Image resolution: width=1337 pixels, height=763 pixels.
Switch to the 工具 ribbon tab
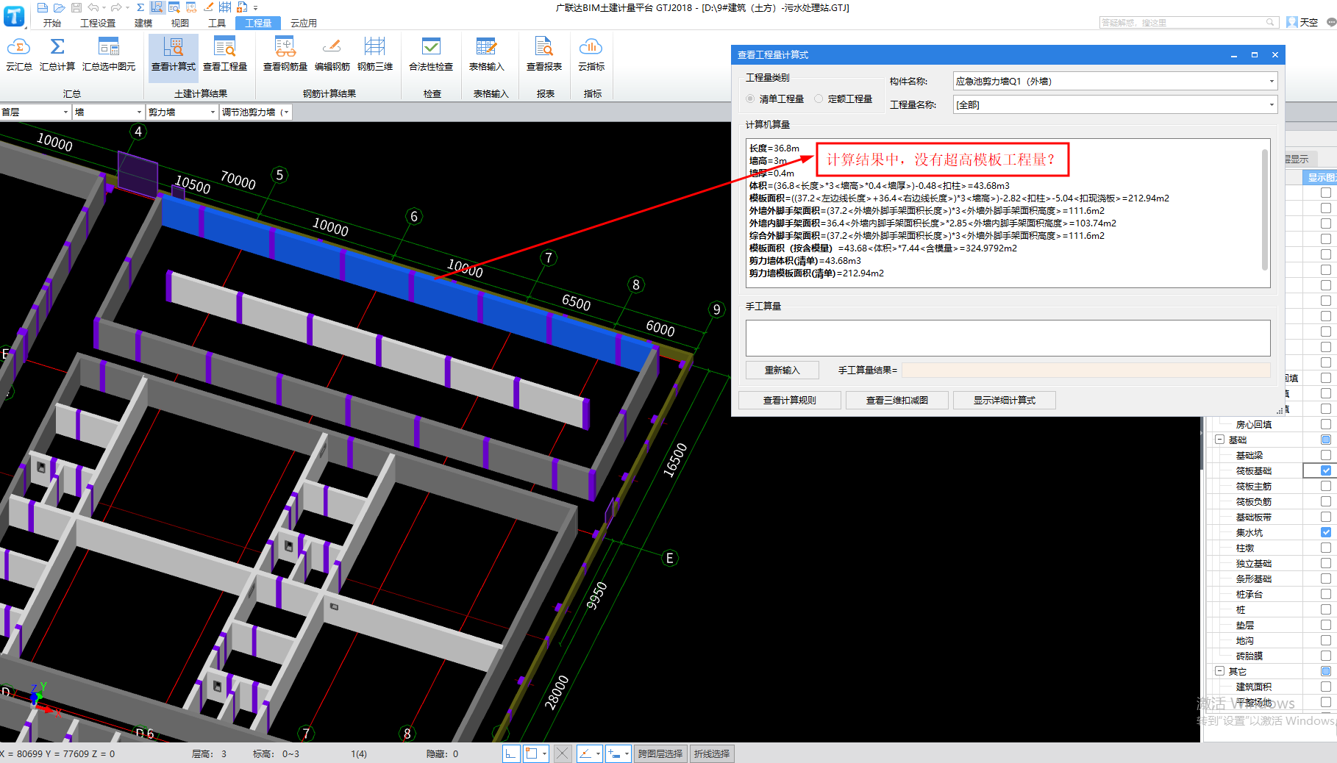click(x=217, y=23)
